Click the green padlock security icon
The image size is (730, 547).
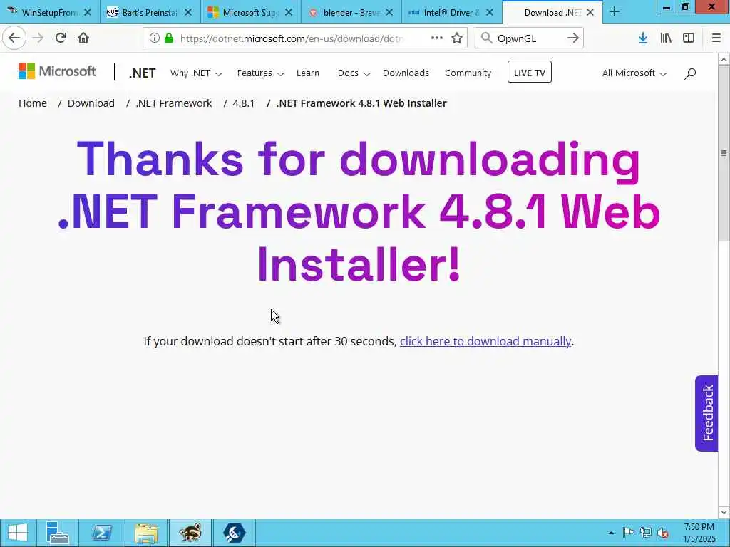coord(169,38)
